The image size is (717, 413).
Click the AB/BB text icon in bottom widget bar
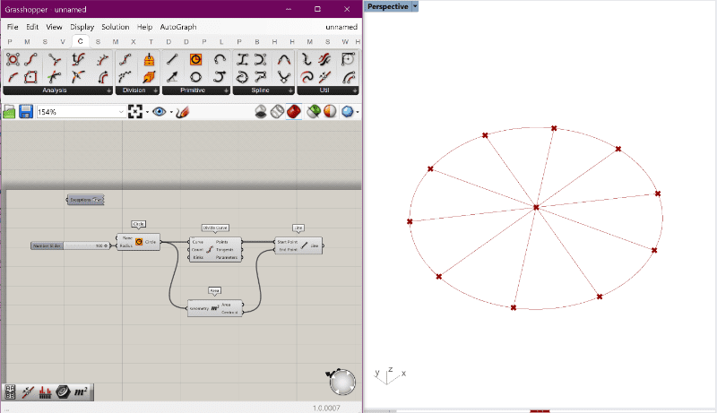tap(10, 392)
